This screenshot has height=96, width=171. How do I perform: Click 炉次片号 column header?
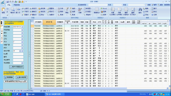[x=49, y=22]
